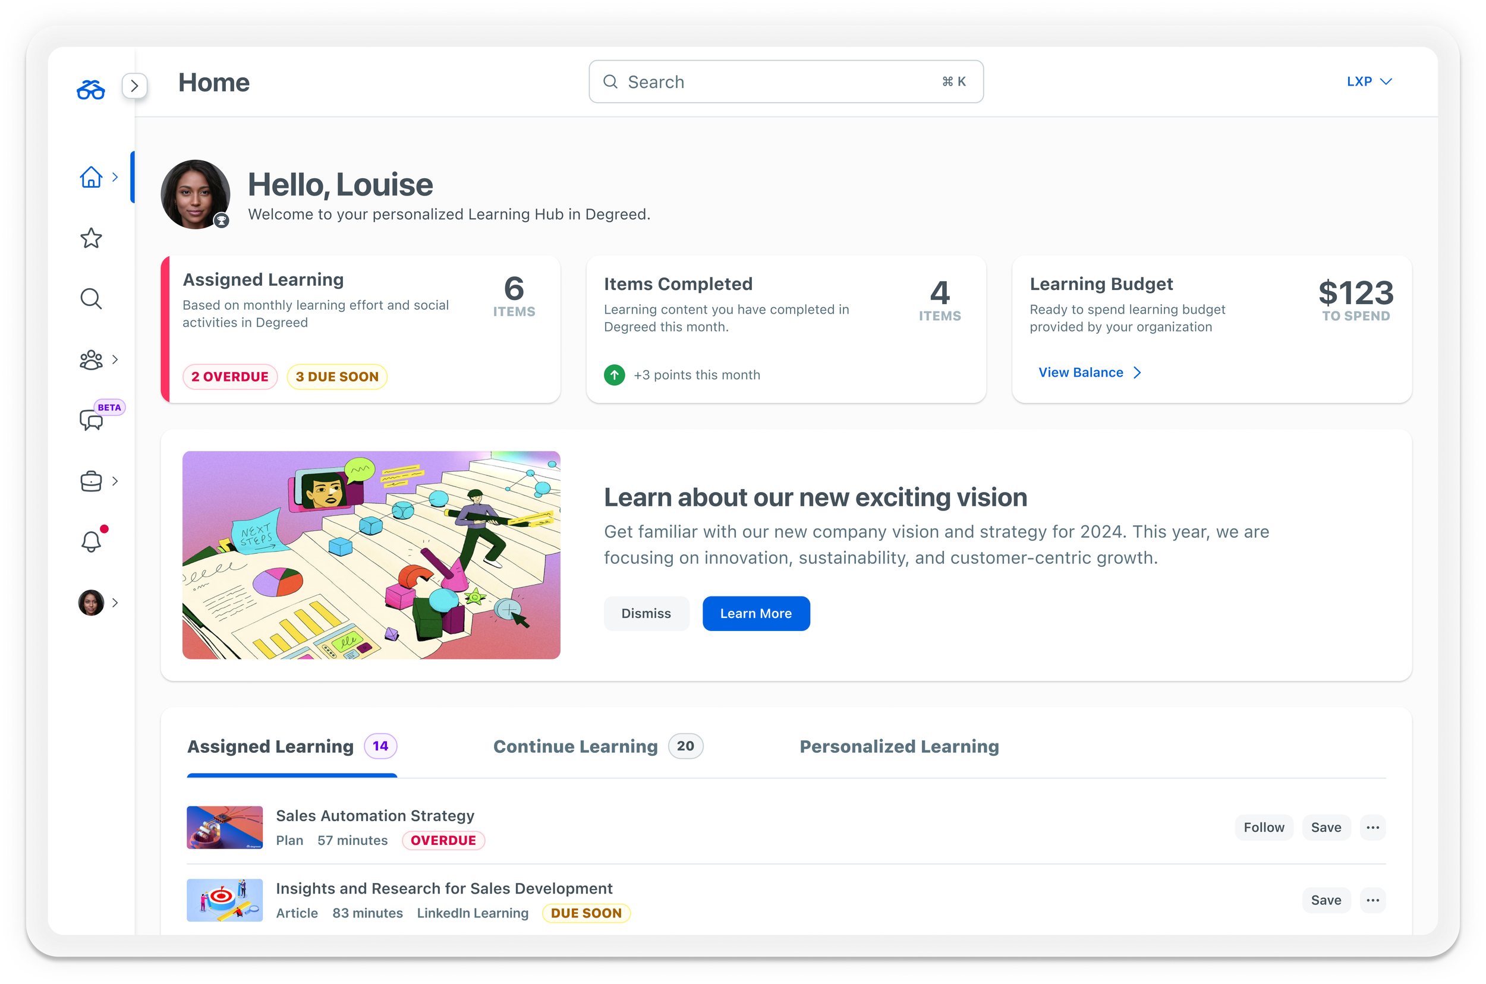Click the Search input field
This screenshot has width=1486, height=984.
[x=779, y=82]
